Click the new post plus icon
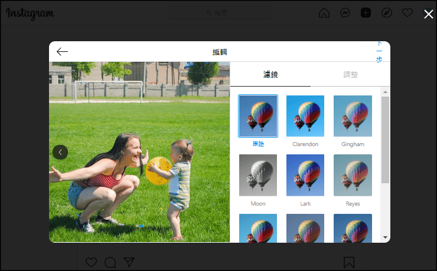Screen dimensions: 437x271 (366, 13)
